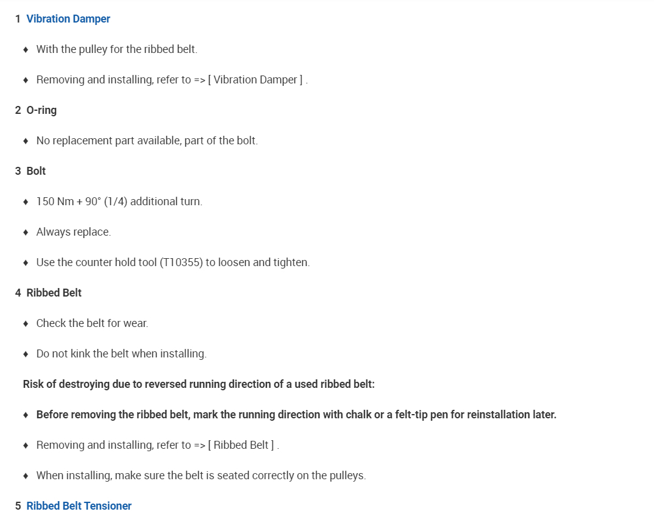Click the Bolt item heading

(x=36, y=171)
